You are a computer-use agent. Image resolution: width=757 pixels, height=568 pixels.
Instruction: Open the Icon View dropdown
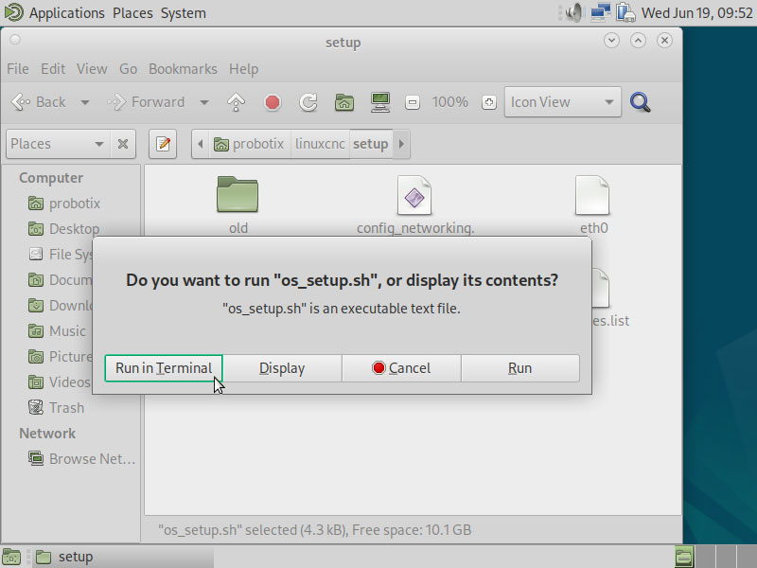point(563,102)
